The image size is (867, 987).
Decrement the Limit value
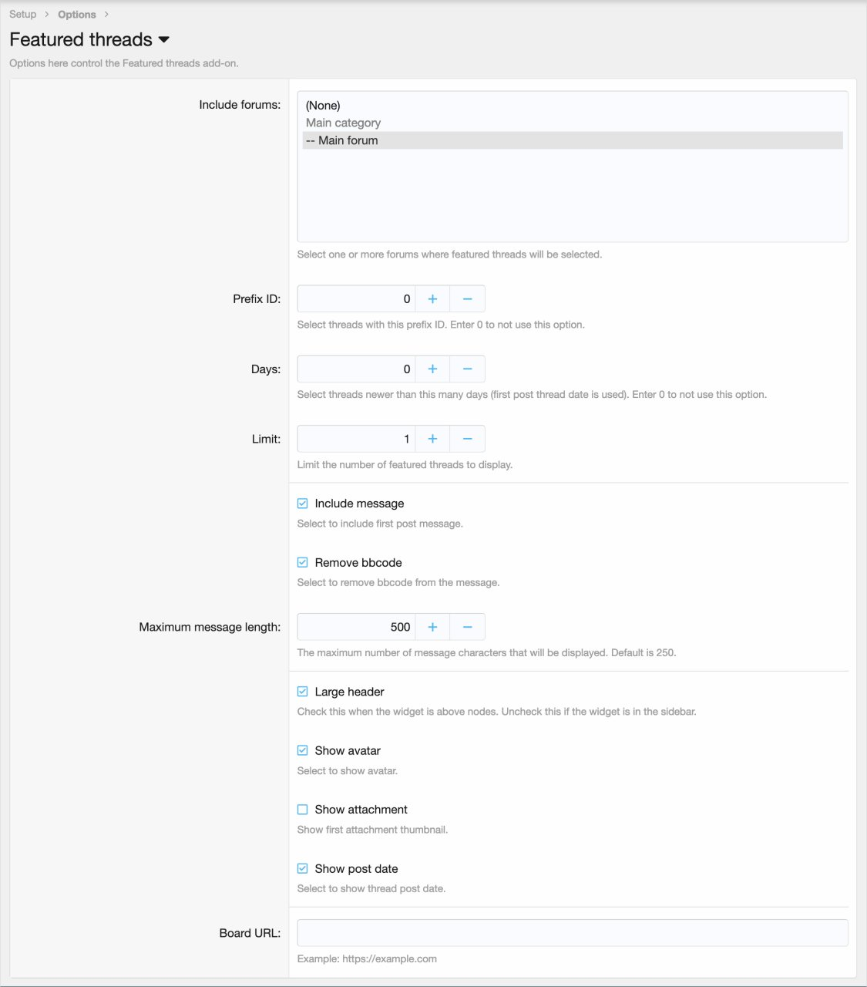(467, 439)
